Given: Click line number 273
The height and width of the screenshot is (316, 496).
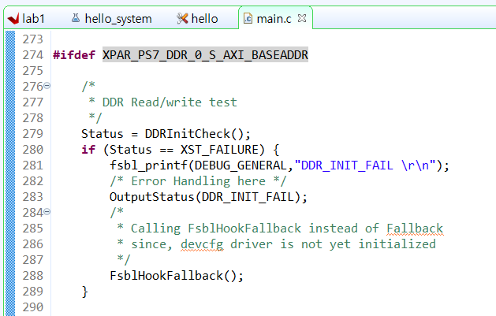Looking at the screenshot, I should coord(32,39).
